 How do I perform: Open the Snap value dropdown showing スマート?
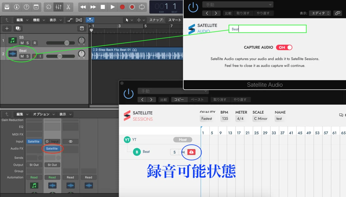(174, 20)
